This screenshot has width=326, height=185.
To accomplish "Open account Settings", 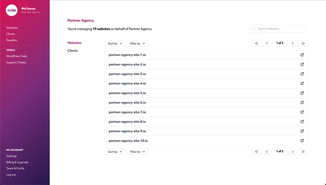I will (x=11, y=156).
